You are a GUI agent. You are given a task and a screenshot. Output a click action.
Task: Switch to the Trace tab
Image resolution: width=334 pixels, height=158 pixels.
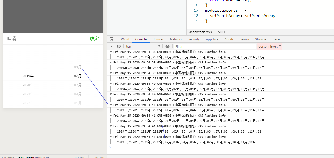point(276,39)
